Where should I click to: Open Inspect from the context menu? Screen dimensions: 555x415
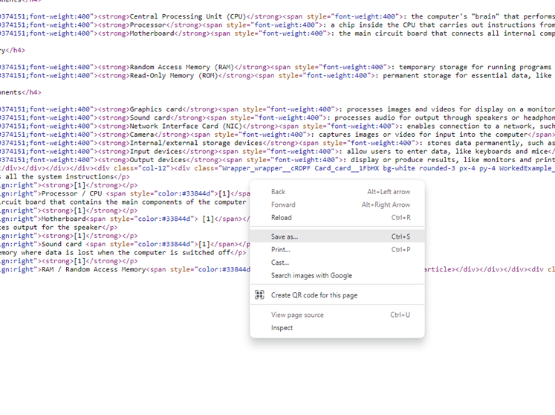point(282,328)
